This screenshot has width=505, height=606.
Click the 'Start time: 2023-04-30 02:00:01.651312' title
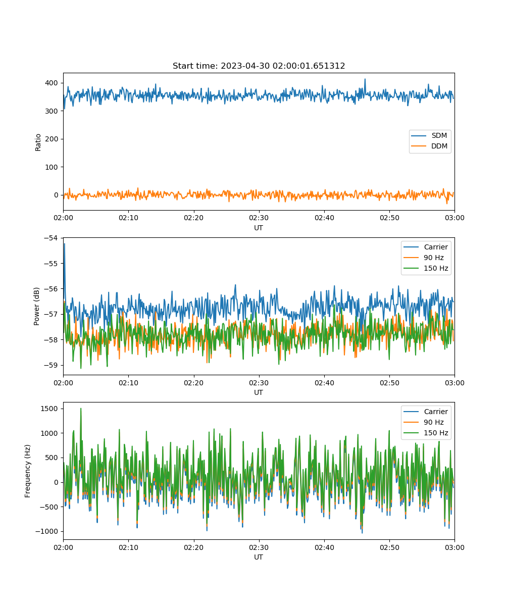tap(259, 66)
